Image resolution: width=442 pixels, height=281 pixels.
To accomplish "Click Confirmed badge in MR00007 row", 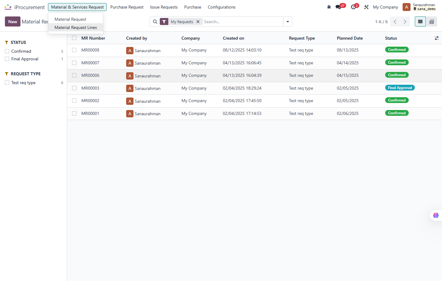I will (x=397, y=62).
